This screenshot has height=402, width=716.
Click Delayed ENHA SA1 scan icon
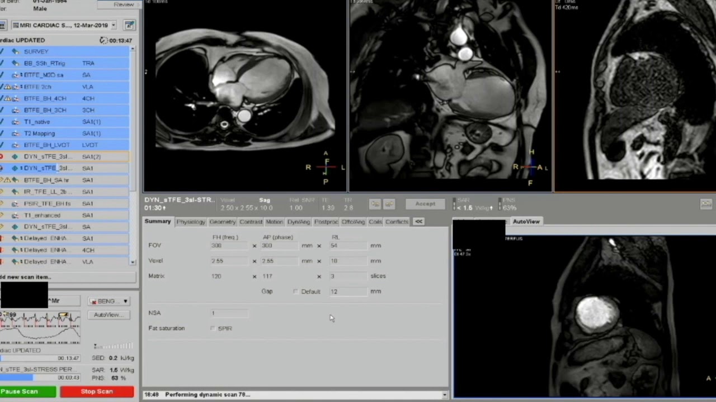coord(15,238)
